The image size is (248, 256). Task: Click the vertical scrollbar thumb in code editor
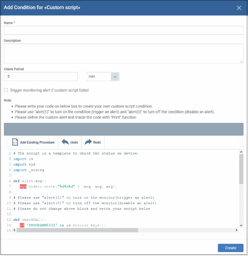click(241, 169)
